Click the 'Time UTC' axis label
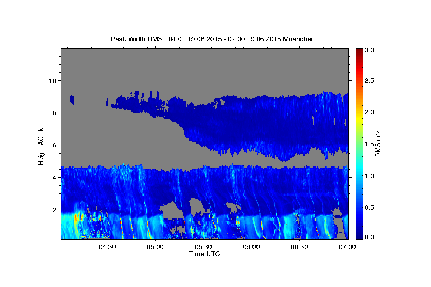431x287 pixels. (204, 254)
